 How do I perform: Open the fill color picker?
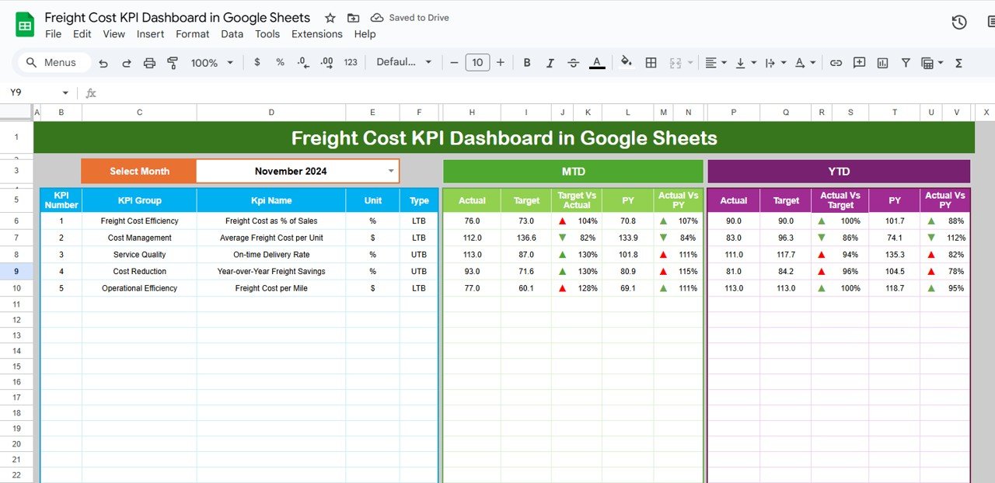click(x=627, y=62)
